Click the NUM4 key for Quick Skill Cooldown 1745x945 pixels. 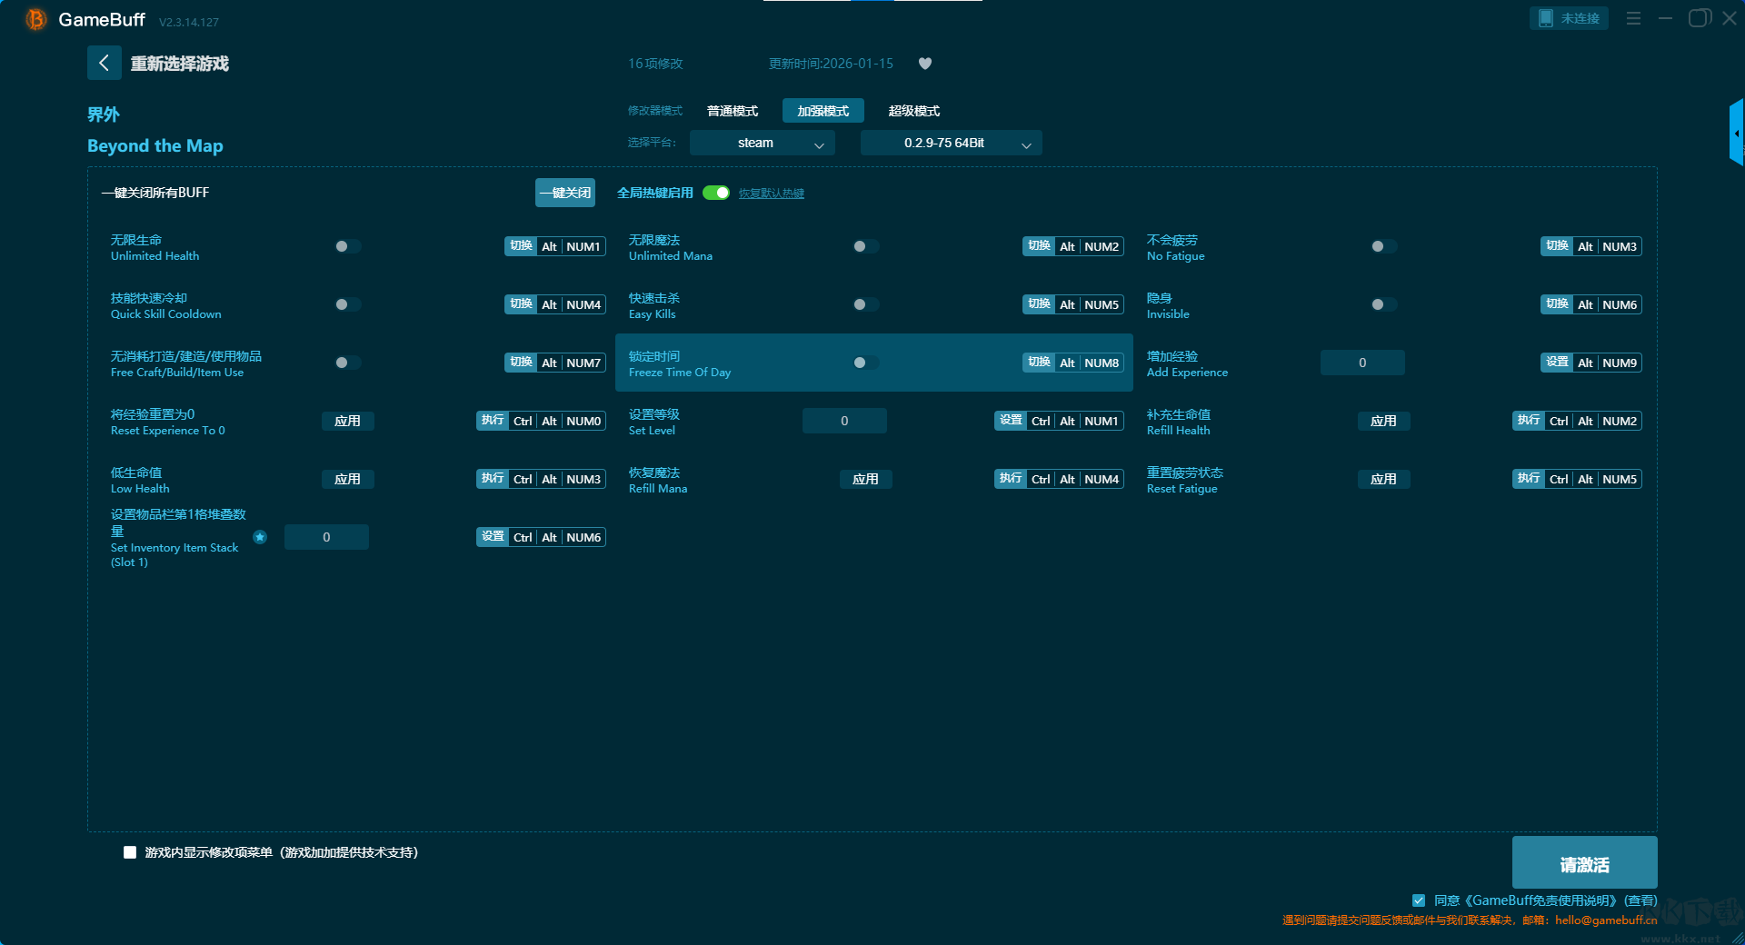click(x=583, y=304)
